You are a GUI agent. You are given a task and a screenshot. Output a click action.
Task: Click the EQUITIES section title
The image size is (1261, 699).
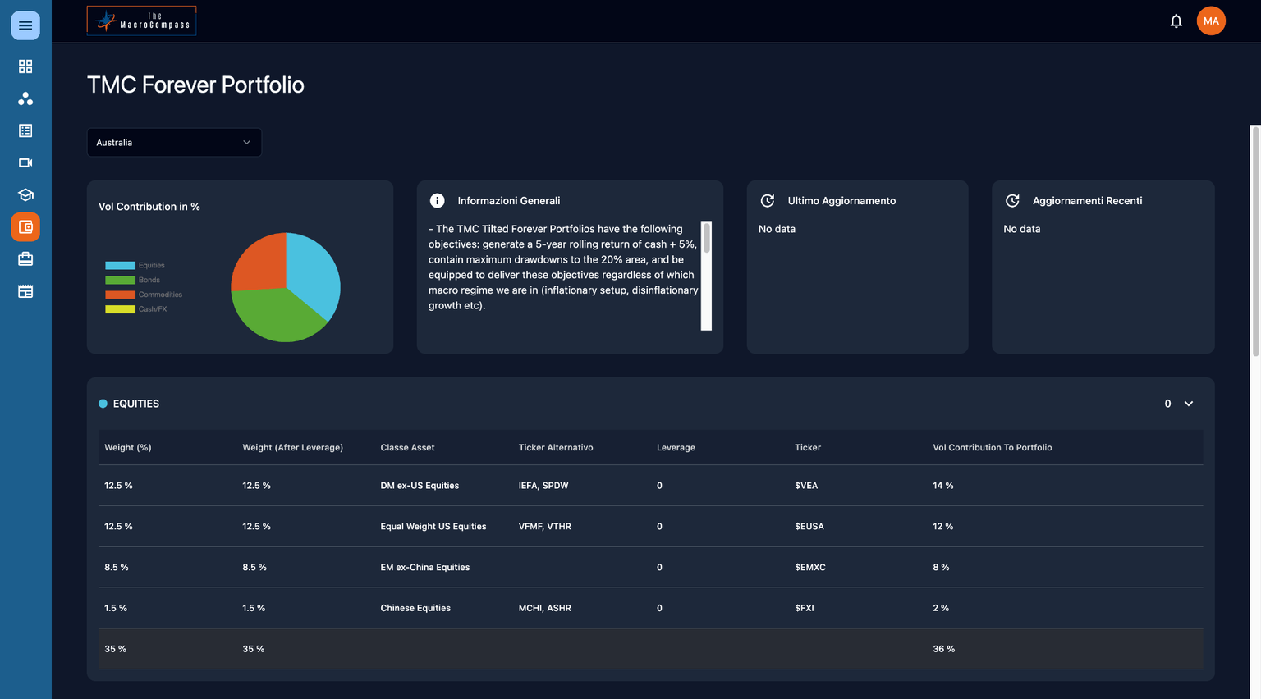pos(136,404)
